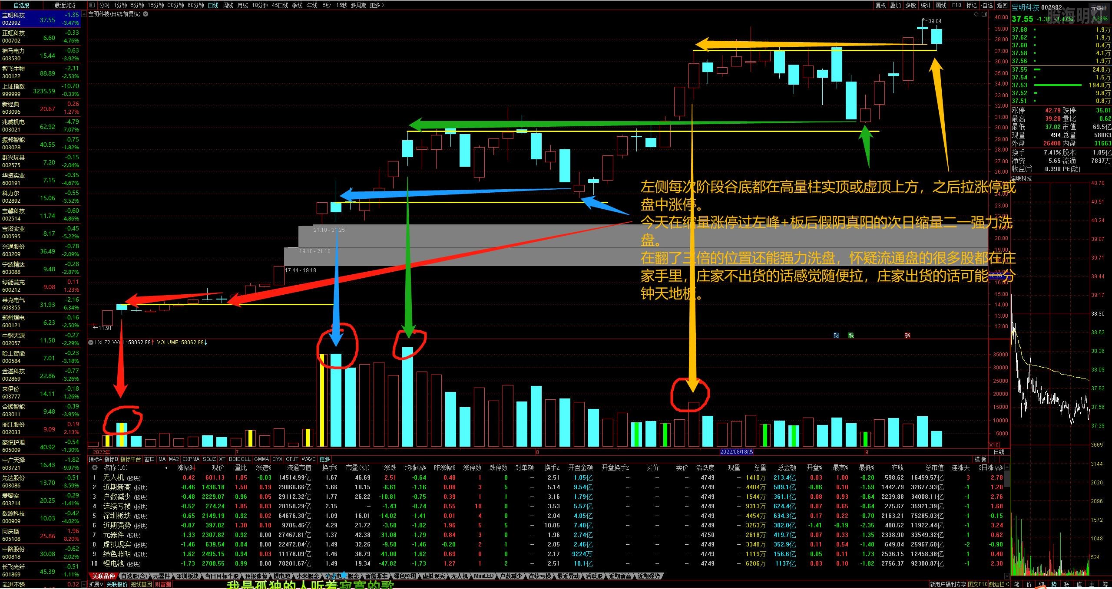Open the 模板 template button

[x=980, y=459]
